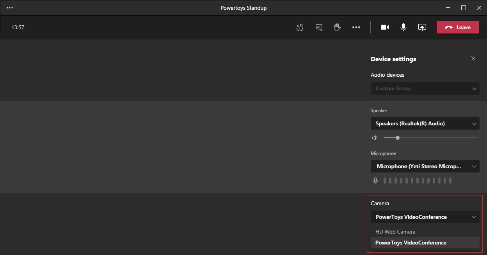
Task: Open the meeting chat
Action: point(319,27)
